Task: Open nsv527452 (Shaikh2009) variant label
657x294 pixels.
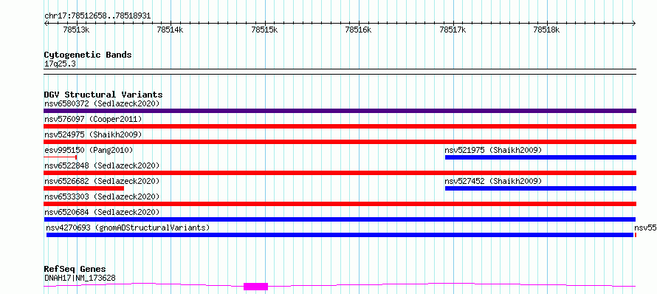Action: 493,181
